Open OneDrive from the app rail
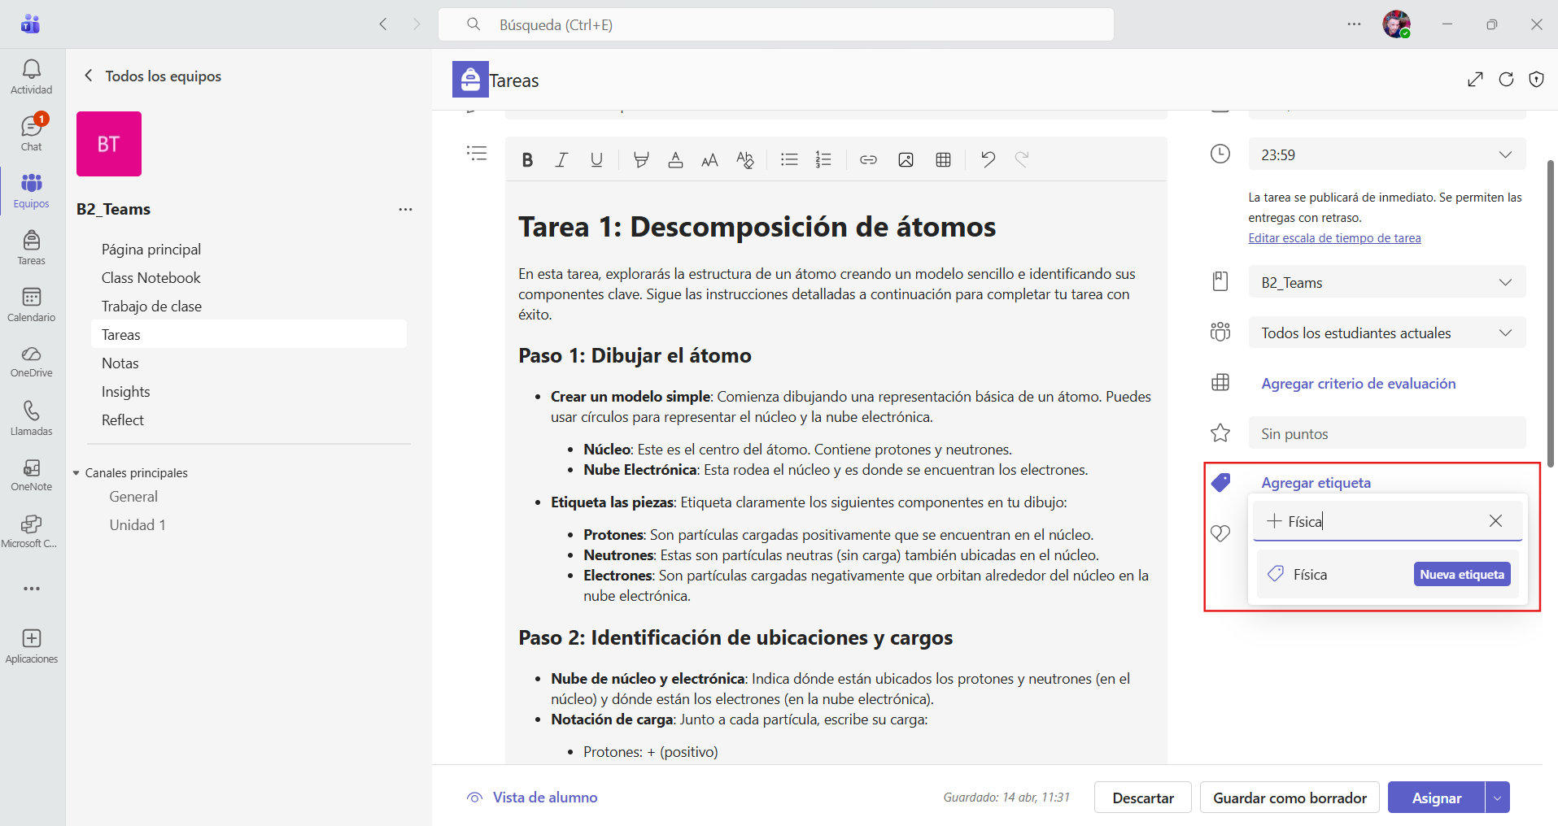Viewport: 1558px width, 826px height. click(32, 362)
